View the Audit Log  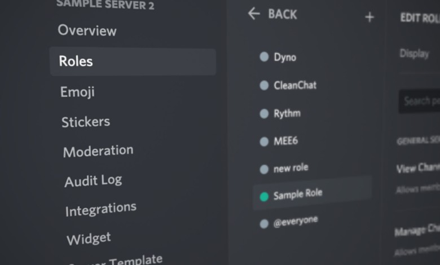pyautogui.click(x=93, y=181)
